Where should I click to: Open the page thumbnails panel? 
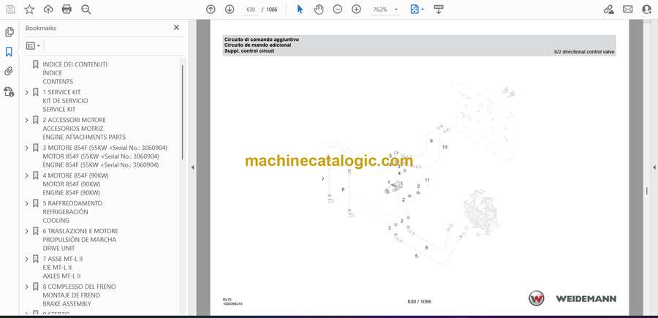click(10, 32)
